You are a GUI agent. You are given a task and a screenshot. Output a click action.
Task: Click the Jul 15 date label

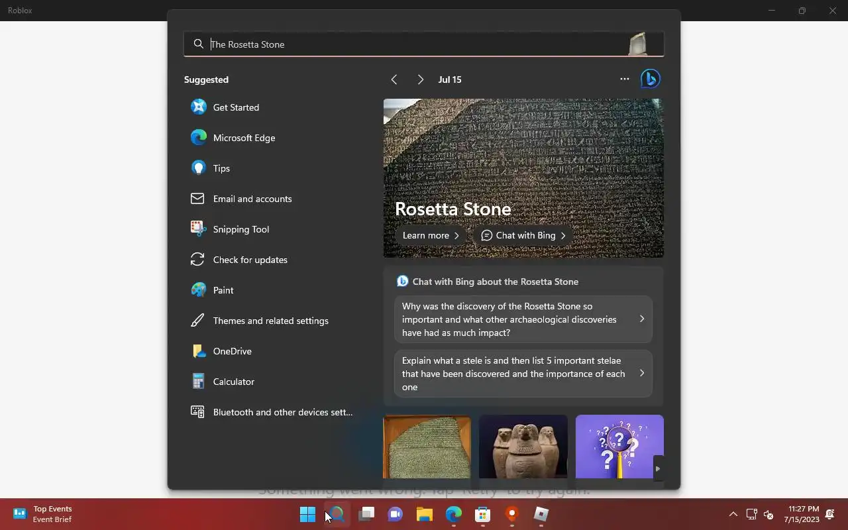tap(450, 79)
